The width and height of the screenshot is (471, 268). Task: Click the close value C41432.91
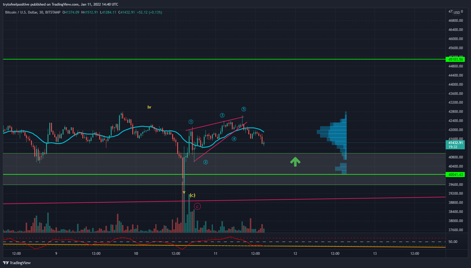pyautogui.click(x=126, y=12)
